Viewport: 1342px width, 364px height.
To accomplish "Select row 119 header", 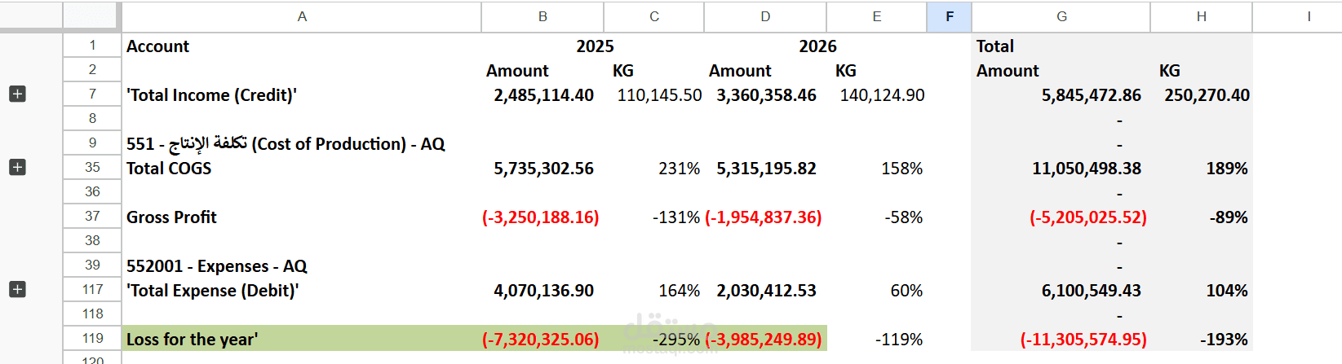I will tap(92, 338).
